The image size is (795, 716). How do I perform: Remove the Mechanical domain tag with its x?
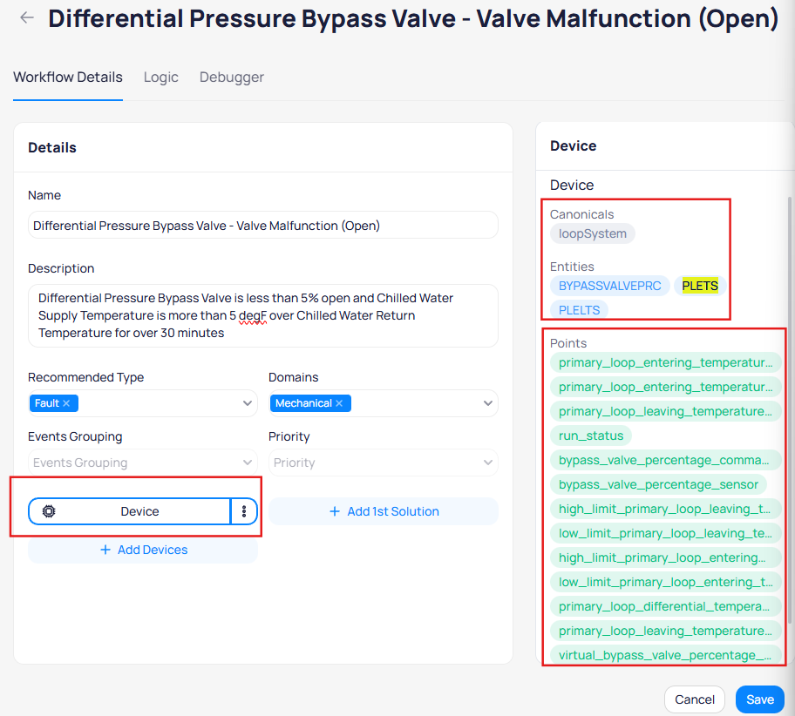tap(338, 403)
